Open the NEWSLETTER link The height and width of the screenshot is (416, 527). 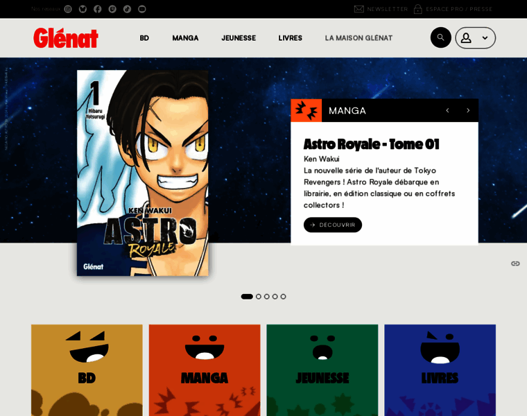[x=387, y=9]
